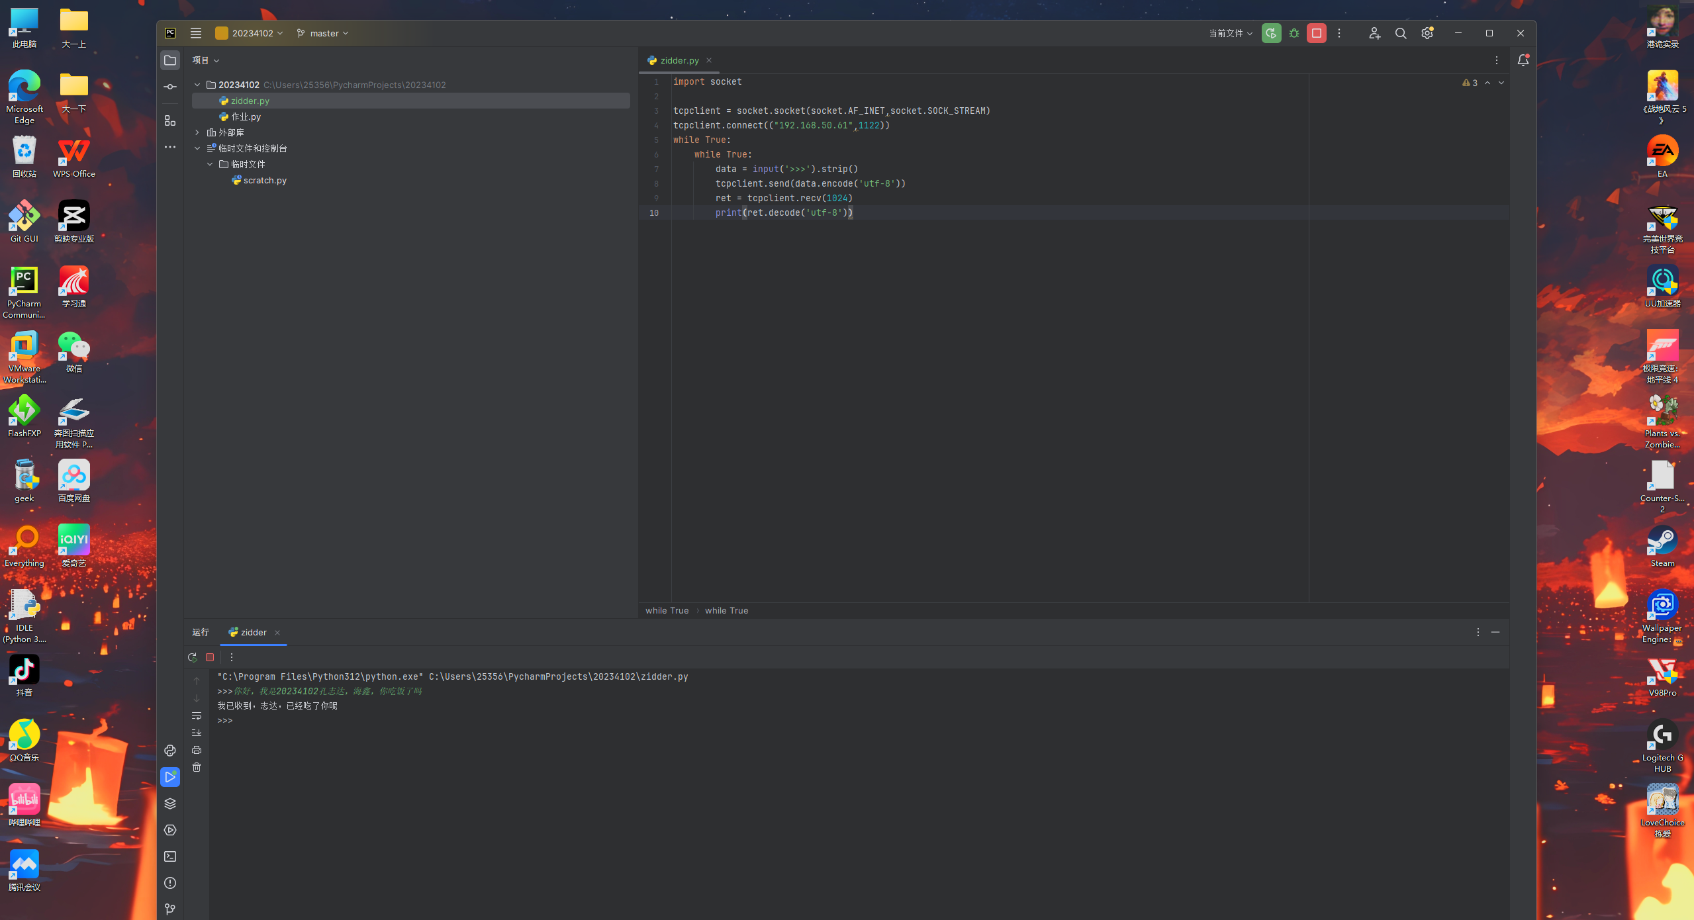Open the Terminal tool window
Image resolution: width=1694 pixels, height=920 pixels.
coord(170,856)
